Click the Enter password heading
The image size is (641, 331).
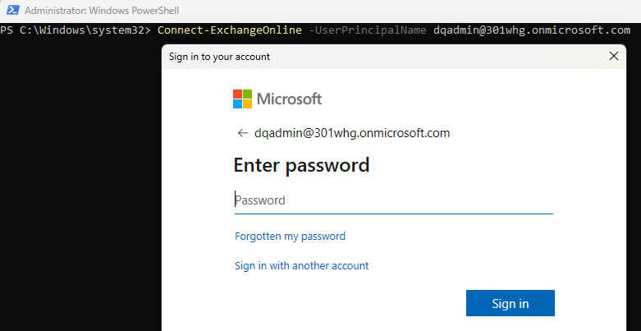[302, 165]
